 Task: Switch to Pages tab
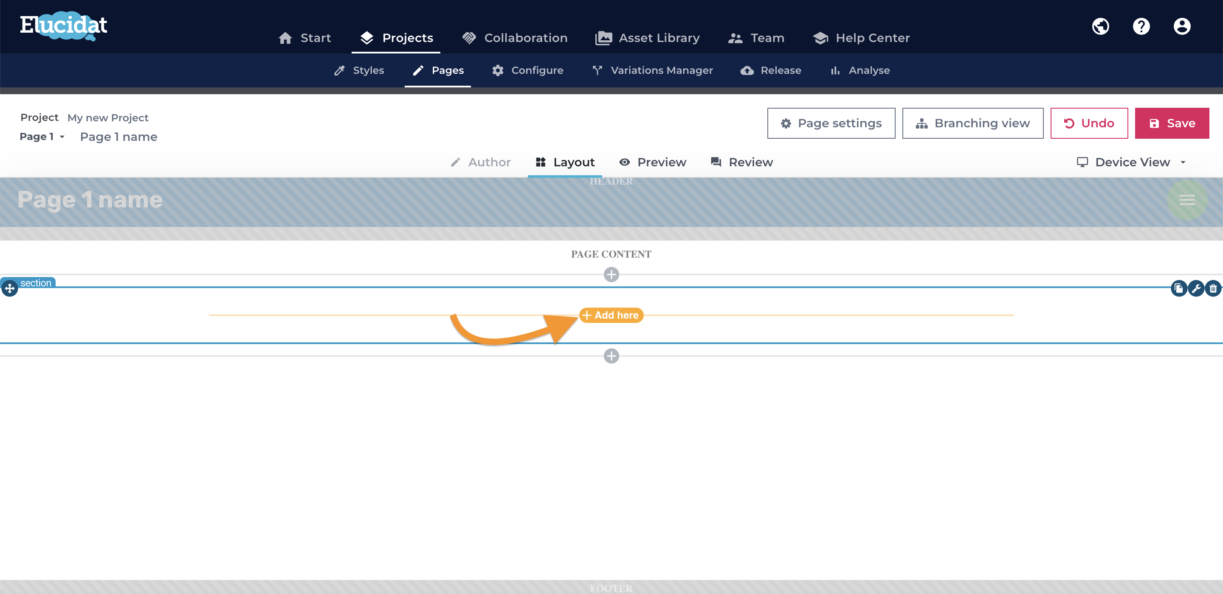[438, 70]
